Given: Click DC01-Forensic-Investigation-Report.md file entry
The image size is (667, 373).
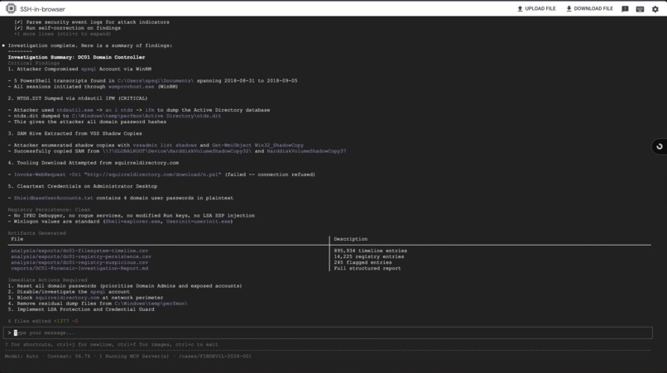Looking at the screenshot, I should click(x=79, y=268).
